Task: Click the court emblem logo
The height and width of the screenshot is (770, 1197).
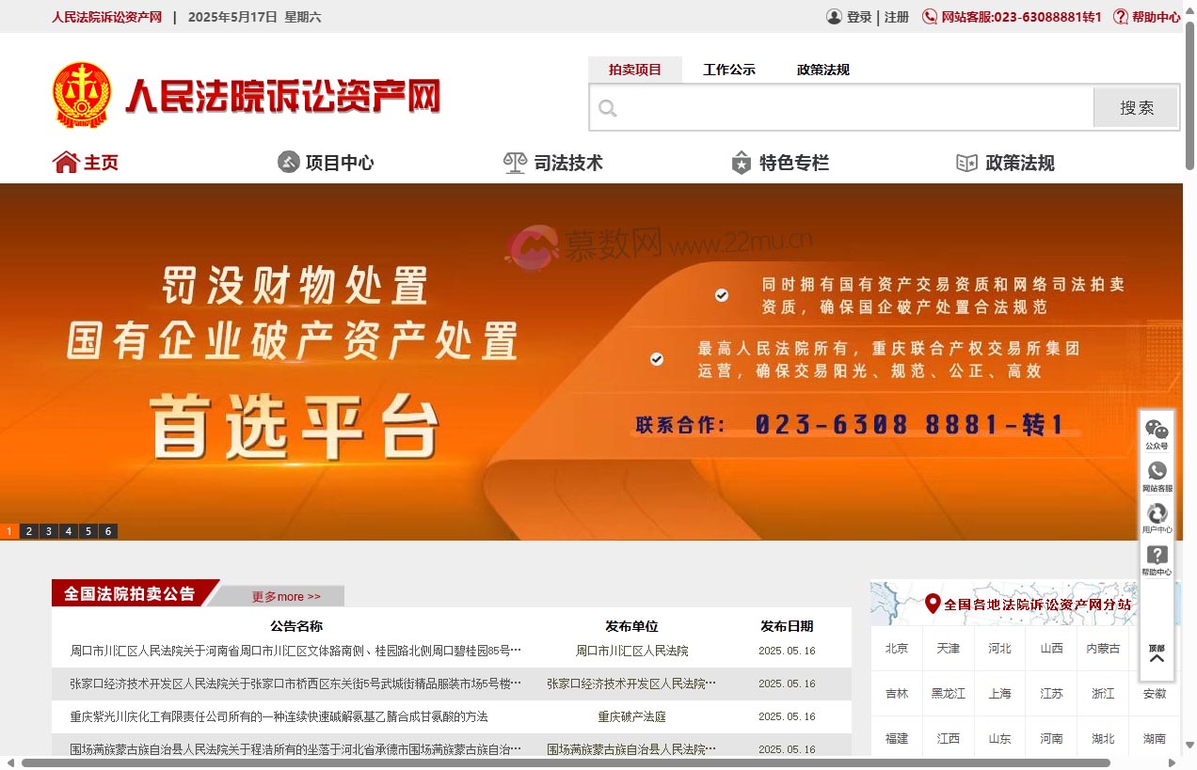Action: click(81, 93)
